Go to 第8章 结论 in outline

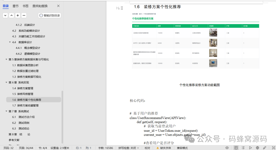tap(19, 134)
